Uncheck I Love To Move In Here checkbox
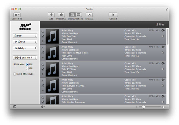Image resolution: width=179 pixels, height=125 pixels. click(x=43, y=53)
